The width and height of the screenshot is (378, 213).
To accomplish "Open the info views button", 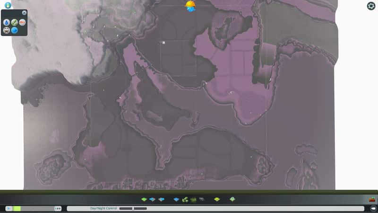I will pyautogui.click(x=8, y=5).
